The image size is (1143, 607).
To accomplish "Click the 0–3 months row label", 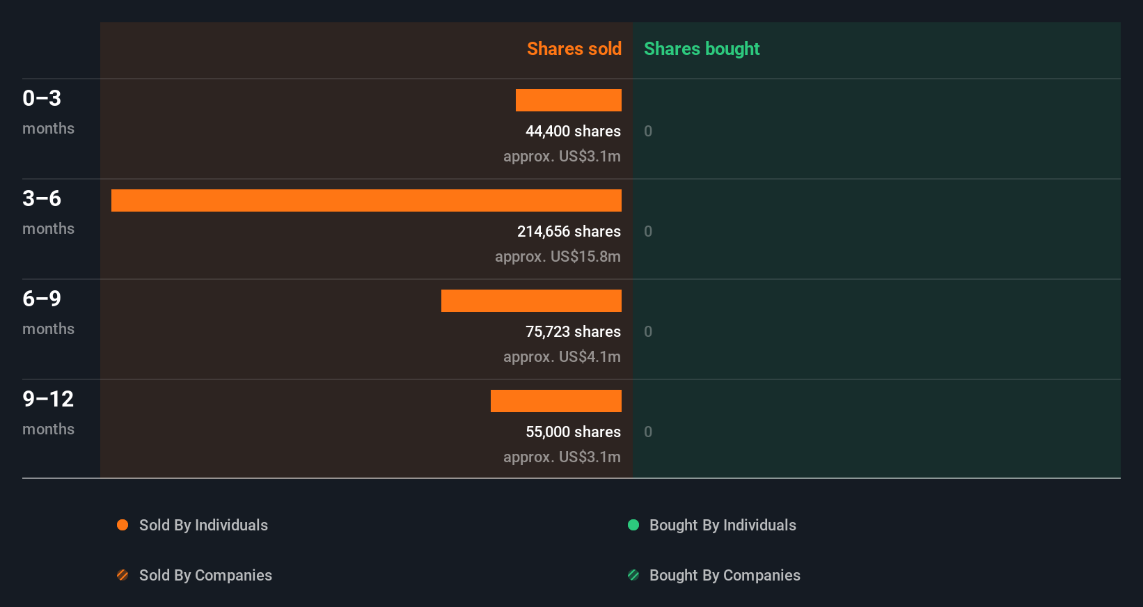I will coord(48,112).
